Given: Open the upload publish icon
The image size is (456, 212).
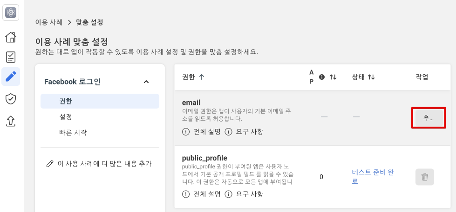Looking at the screenshot, I should point(11,121).
